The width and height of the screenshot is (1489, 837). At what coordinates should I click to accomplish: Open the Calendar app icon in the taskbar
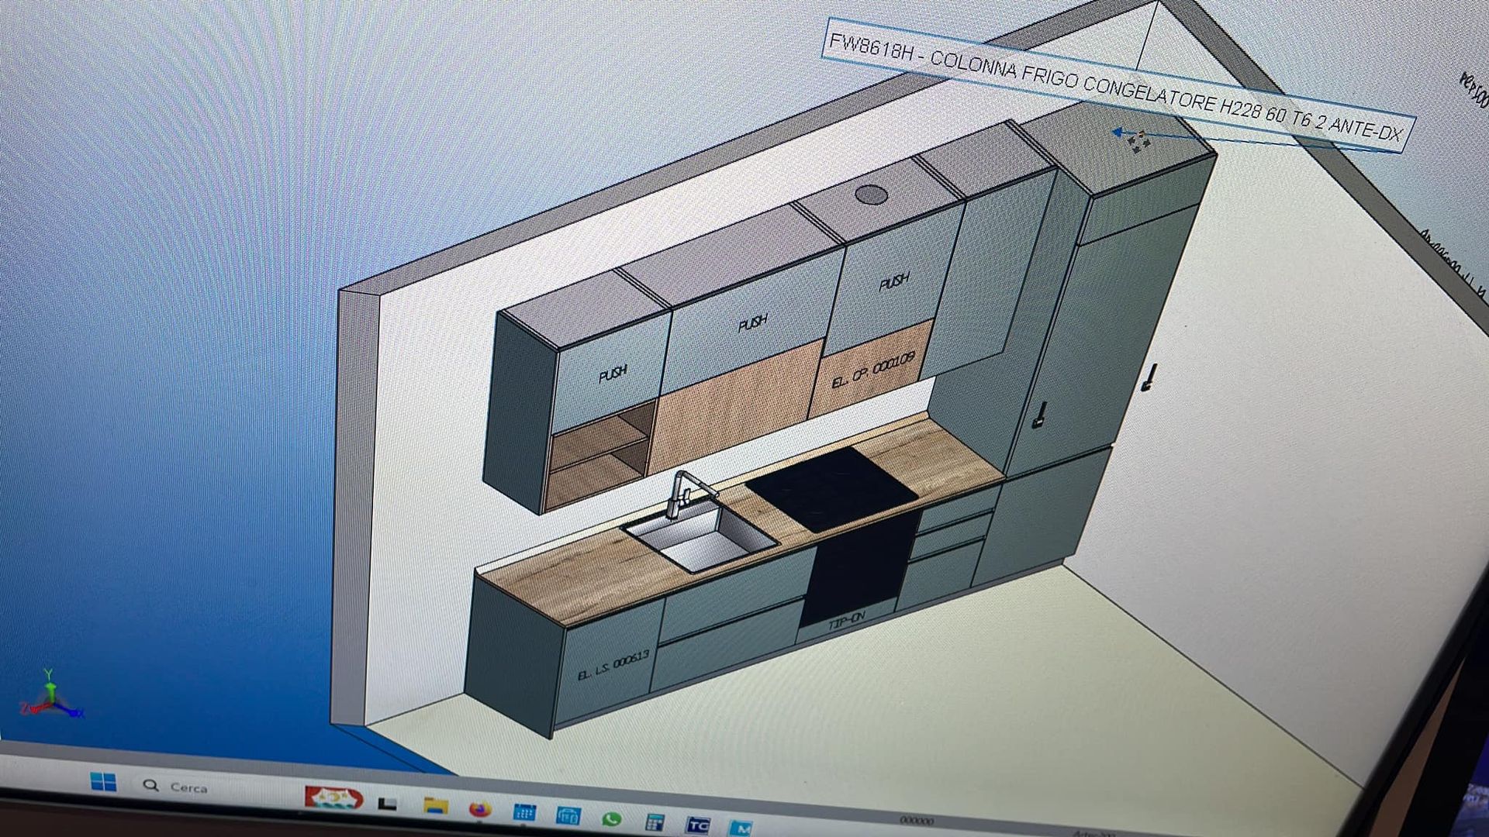click(x=524, y=812)
